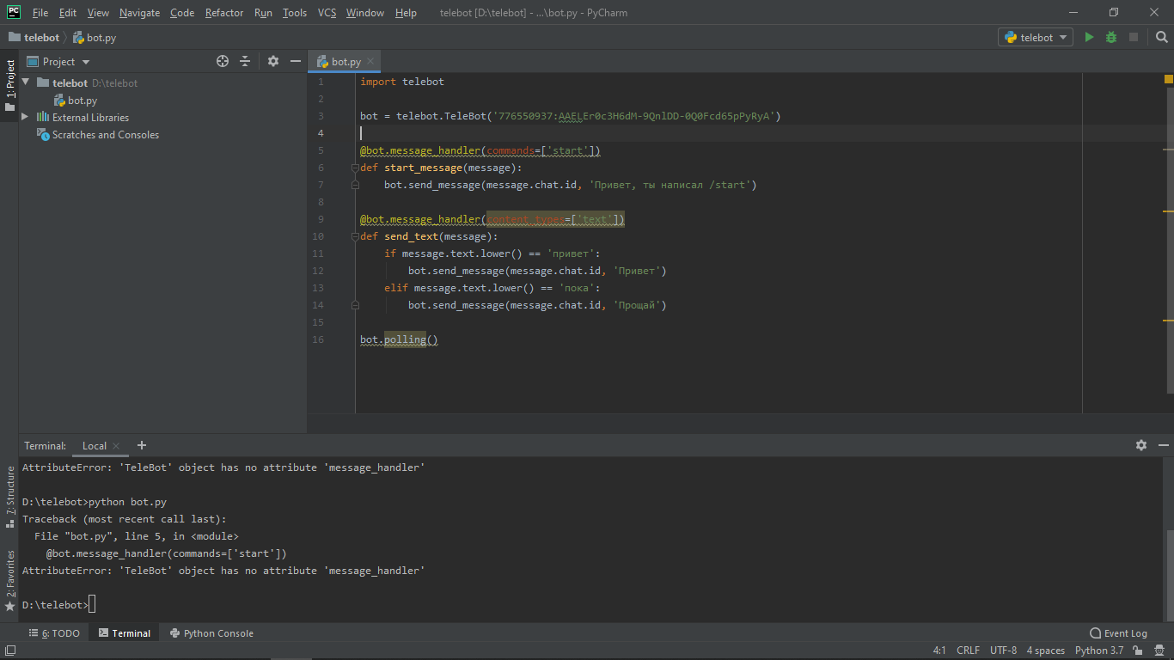Change the UTF-8 file encoding
Viewport: 1174px width, 660px height.
[1003, 651]
